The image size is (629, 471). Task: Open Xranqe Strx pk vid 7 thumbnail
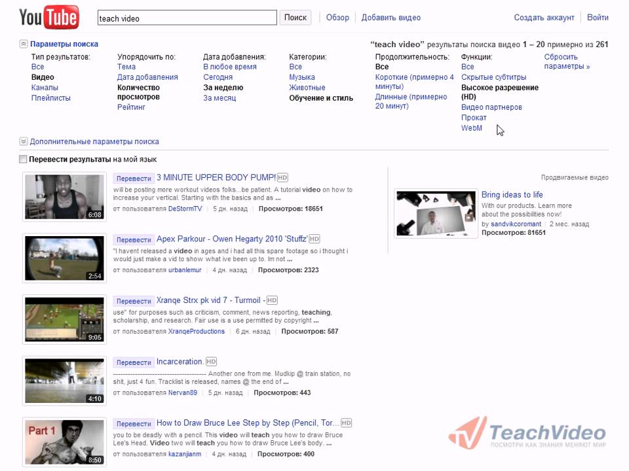click(x=65, y=319)
